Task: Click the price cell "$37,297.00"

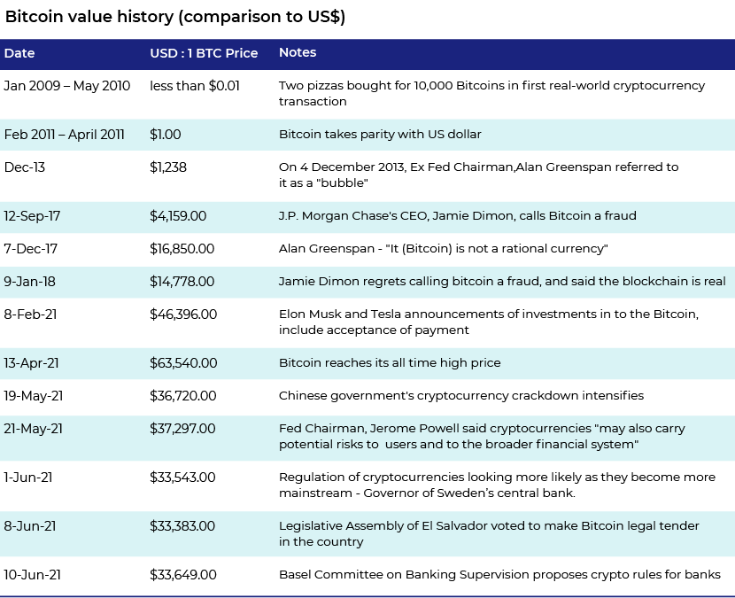Action: tap(182, 429)
